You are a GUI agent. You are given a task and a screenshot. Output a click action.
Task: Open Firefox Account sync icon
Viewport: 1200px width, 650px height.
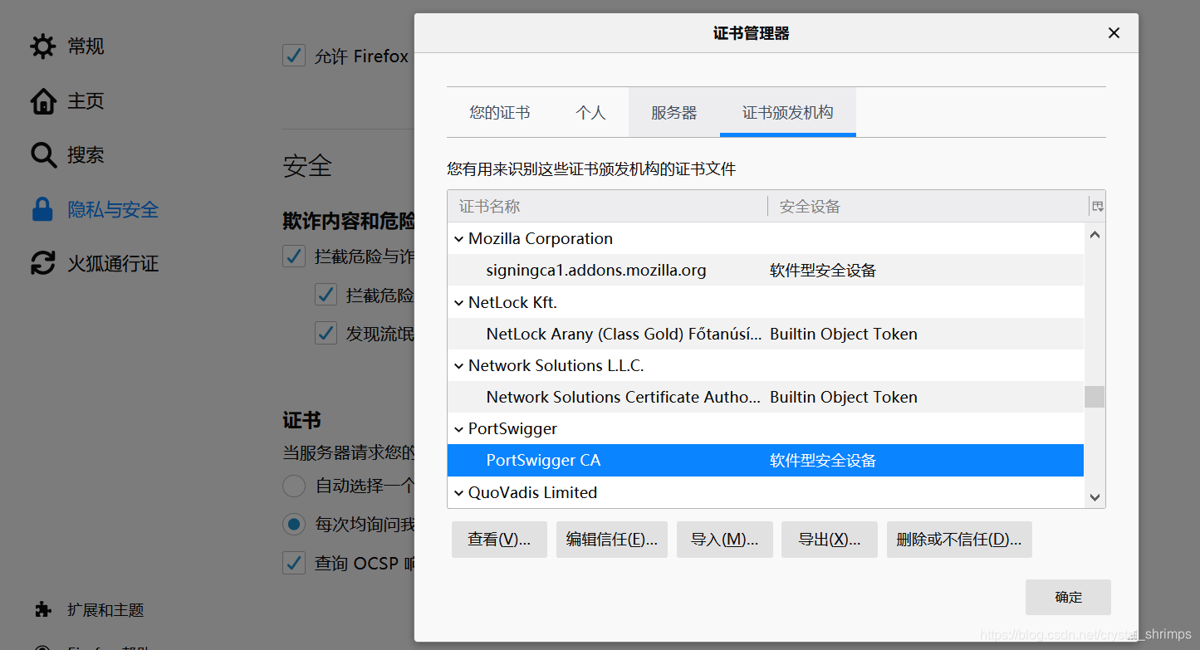click(43, 263)
